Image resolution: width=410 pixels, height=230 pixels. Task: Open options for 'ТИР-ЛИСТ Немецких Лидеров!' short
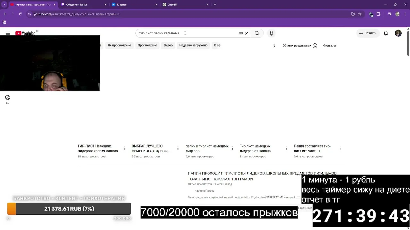pos(124,148)
